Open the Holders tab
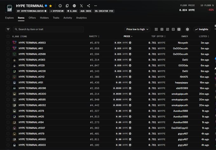The image size is (216, 150). pos(44,18)
